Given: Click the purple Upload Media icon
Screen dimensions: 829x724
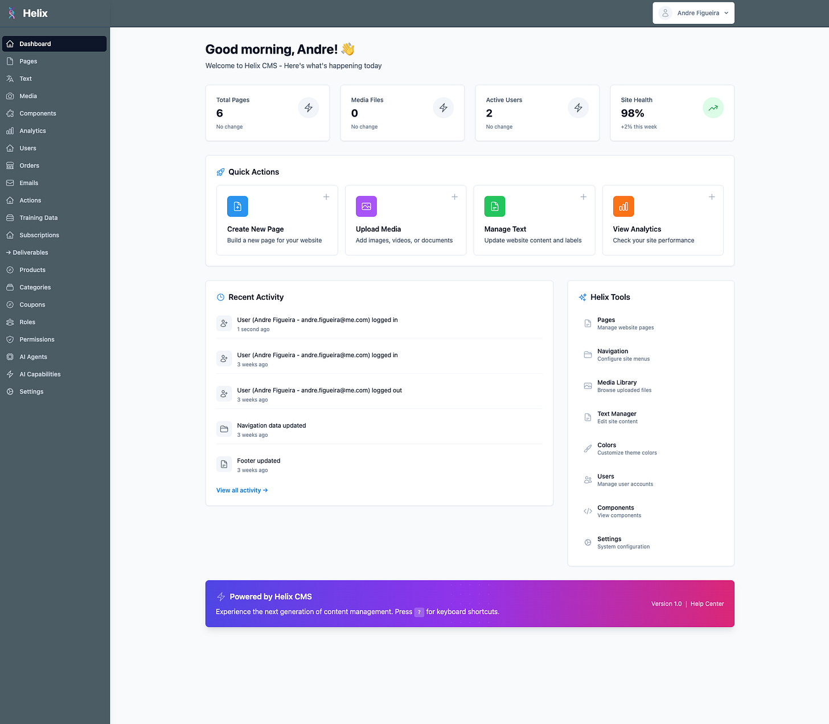Looking at the screenshot, I should click(366, 206).
